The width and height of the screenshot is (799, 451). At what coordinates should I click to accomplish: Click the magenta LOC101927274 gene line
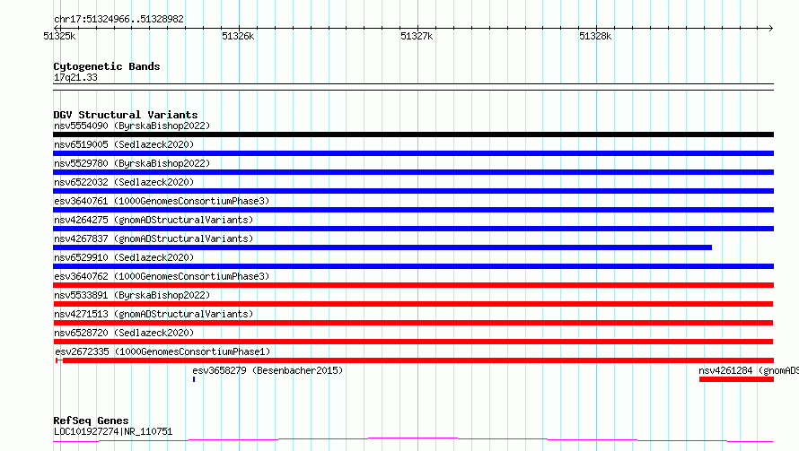[x=413, y=440]
